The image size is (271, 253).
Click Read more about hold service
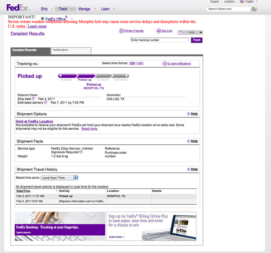(x=89, y=129)
